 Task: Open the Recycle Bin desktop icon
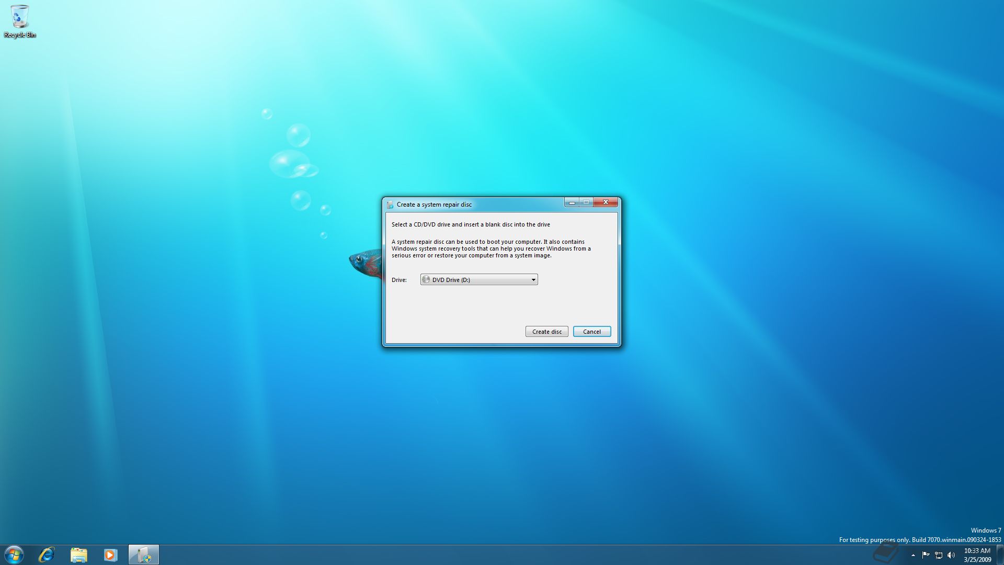20,21
